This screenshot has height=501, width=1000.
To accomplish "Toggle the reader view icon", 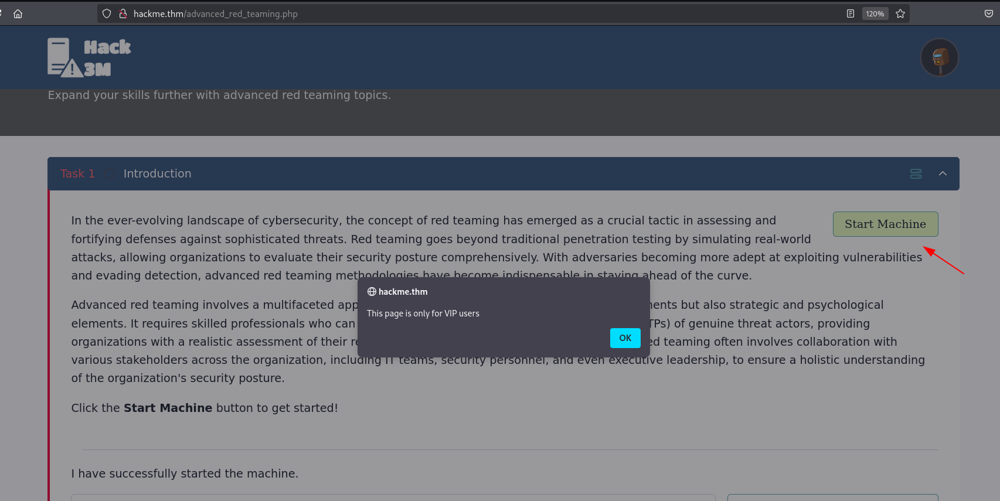I will [851, 14].
